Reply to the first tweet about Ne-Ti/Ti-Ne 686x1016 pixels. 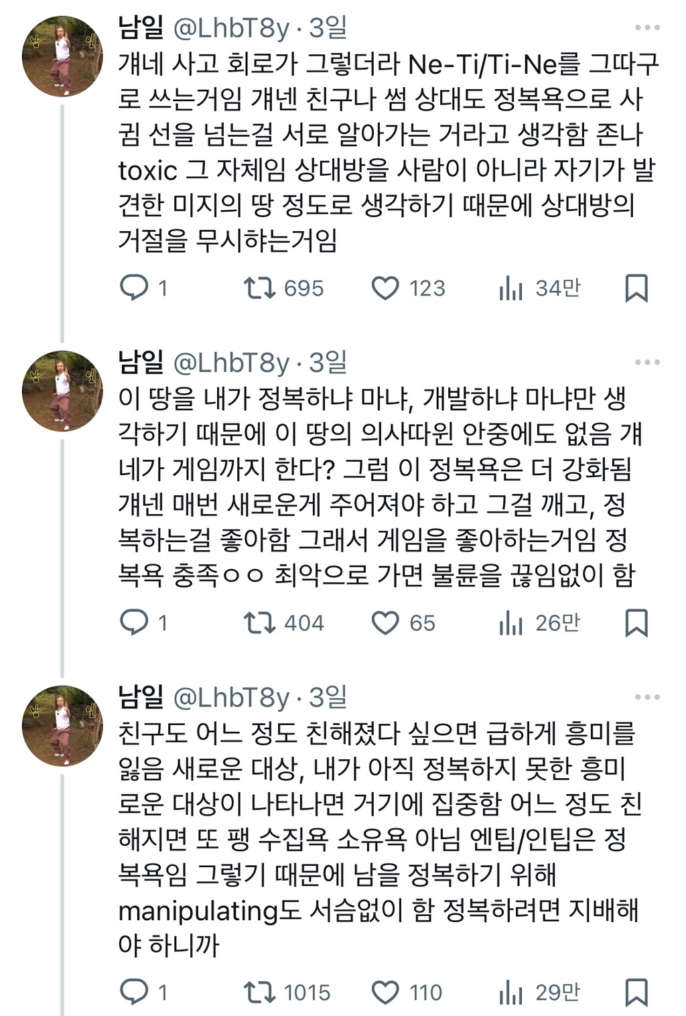coord(134,288)
